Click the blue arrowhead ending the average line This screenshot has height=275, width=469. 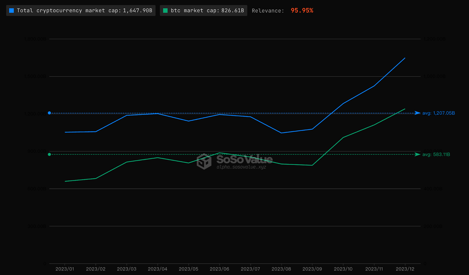click(417, 113)
